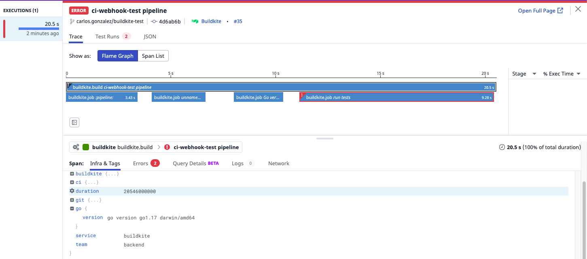Image resolution: width=587 pixels, height=259 pixels.
Task: Select the 20.5 s execution entry
Action: (32, 28)
